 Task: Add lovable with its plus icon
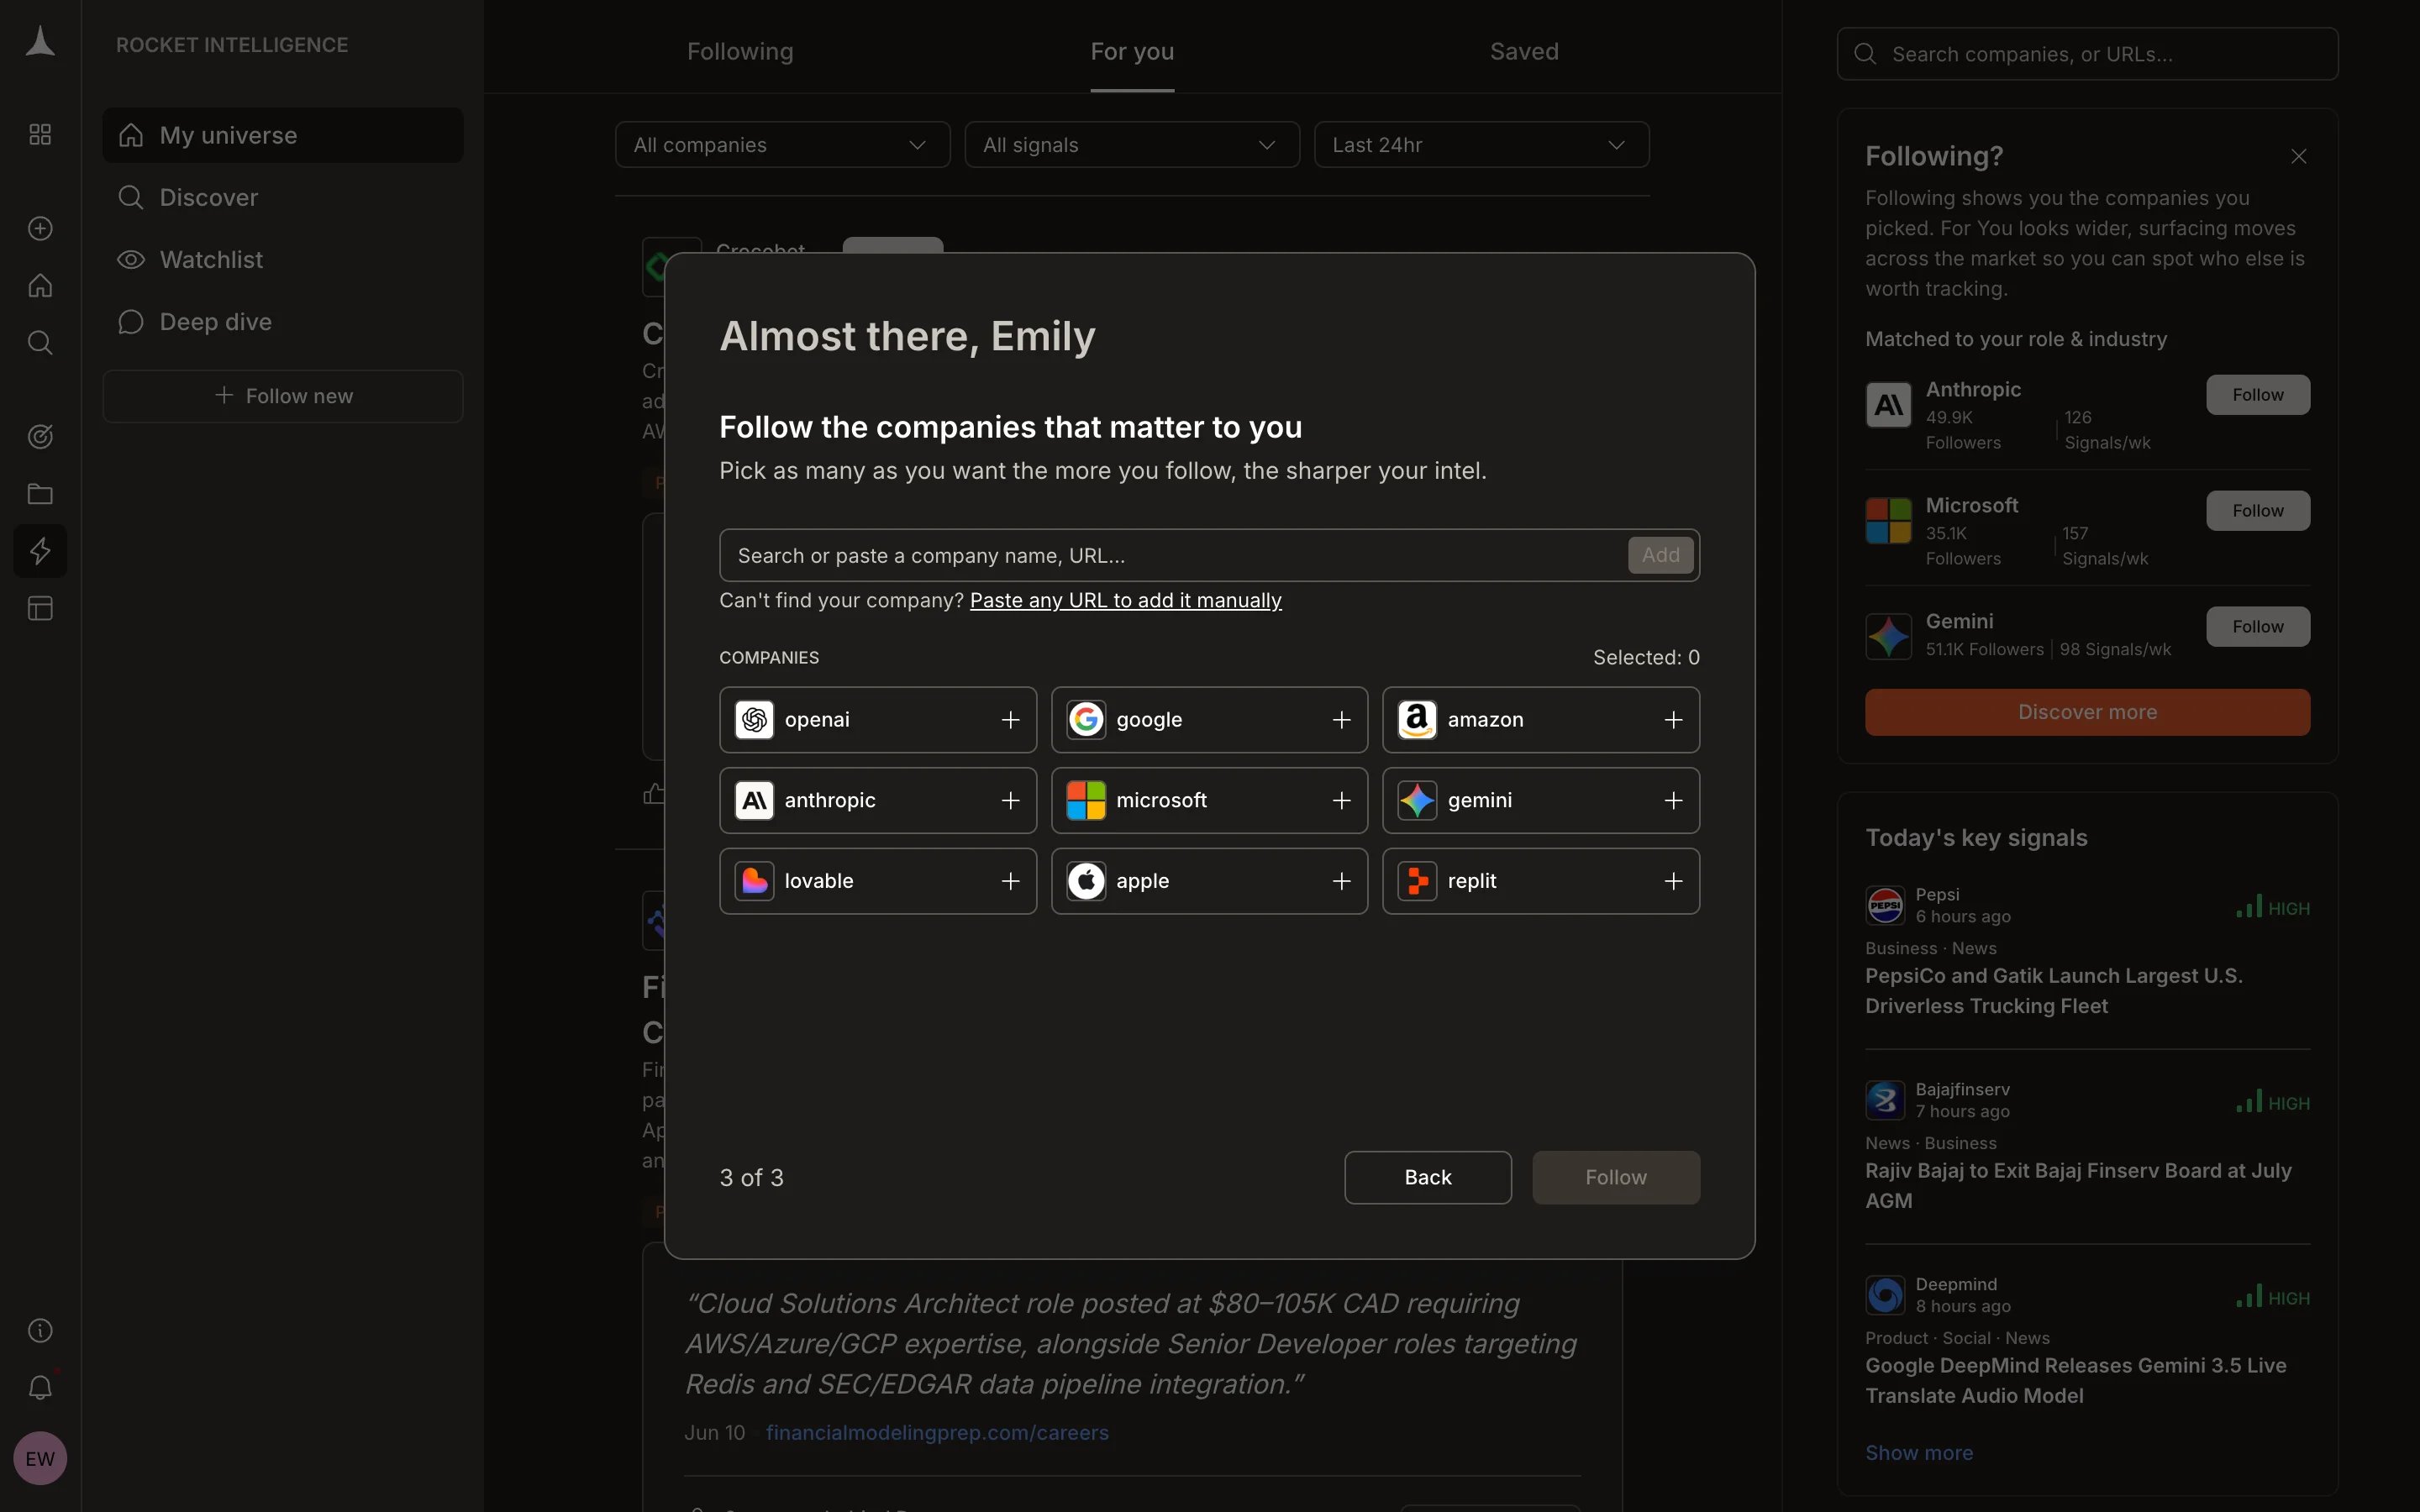[1010, 881]
